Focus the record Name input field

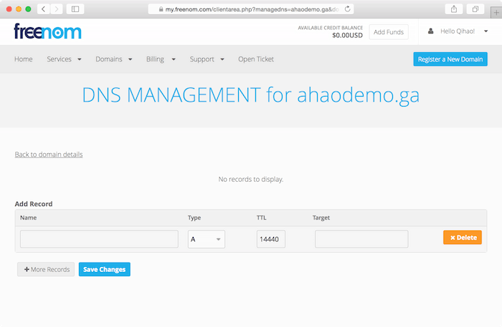[x=99, y=239]
